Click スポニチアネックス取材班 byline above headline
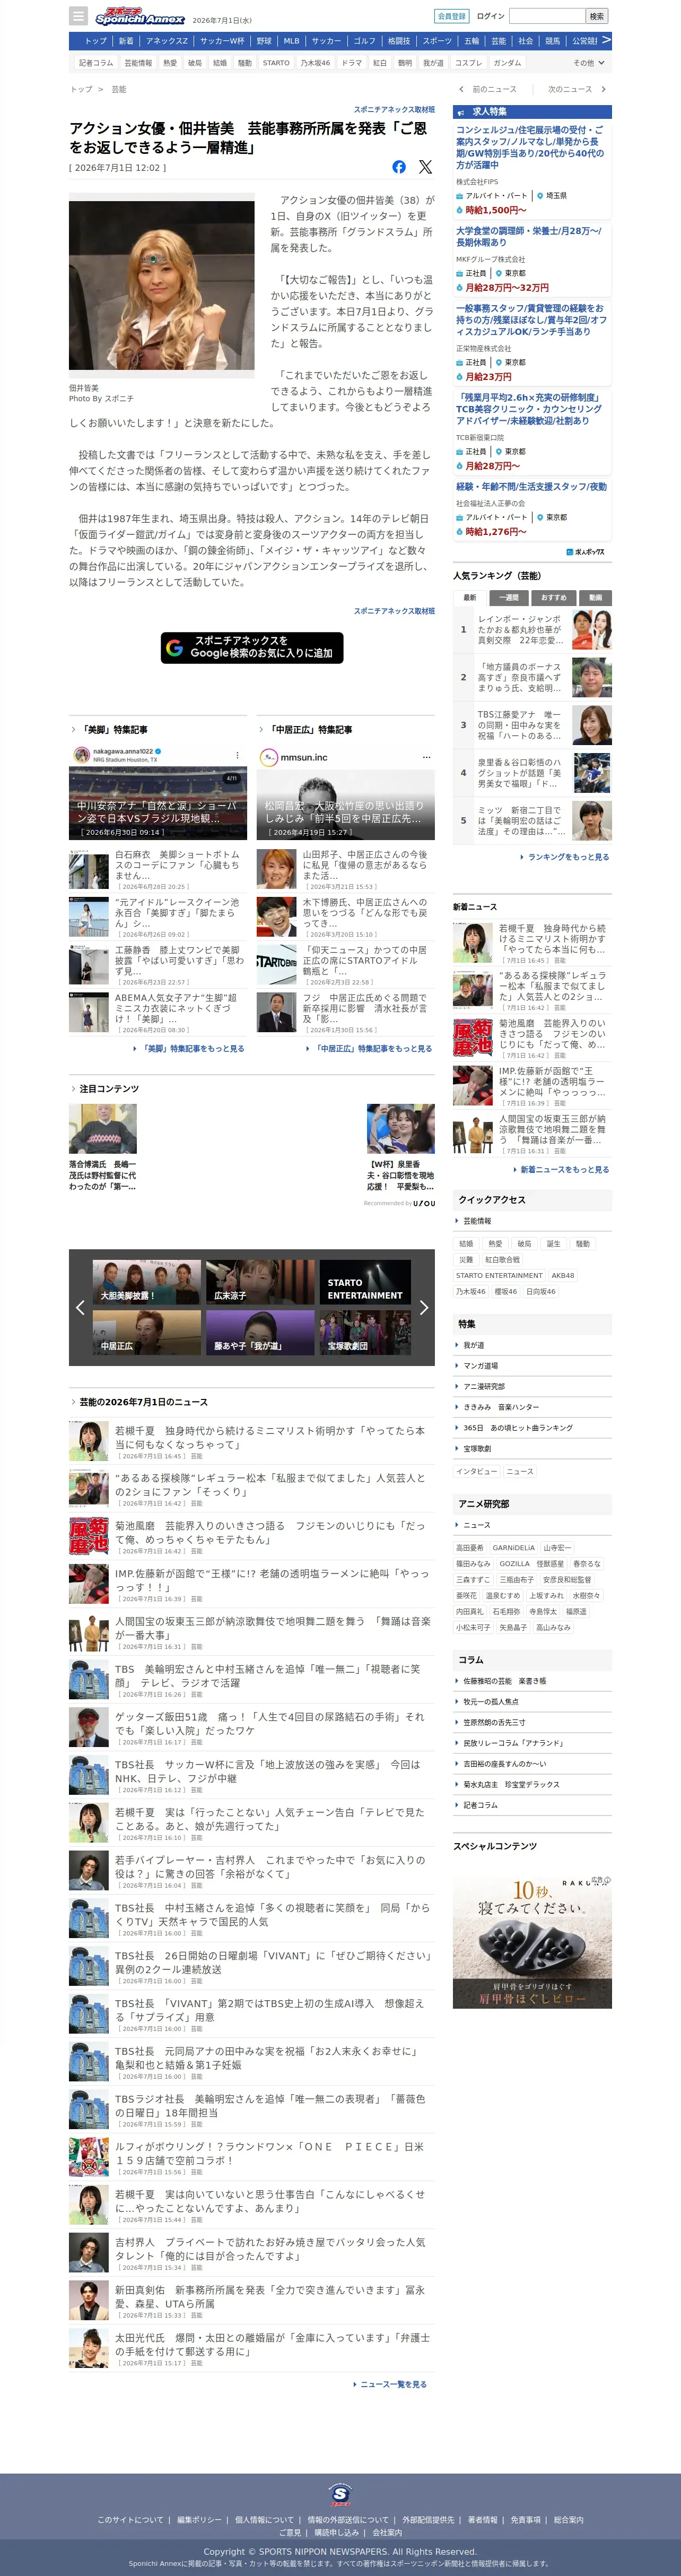 pyautogui.click(x=394, y=109)
